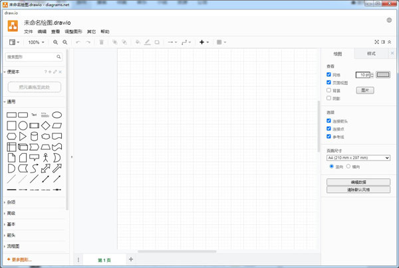Click the 编辑数据 edit data button
The width and height of the screenshot is (399, 268).
pos(358,182)
